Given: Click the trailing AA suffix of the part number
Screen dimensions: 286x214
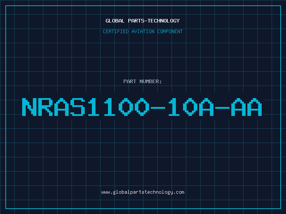Looking at the screenshot, I should (x=247, y=107).
